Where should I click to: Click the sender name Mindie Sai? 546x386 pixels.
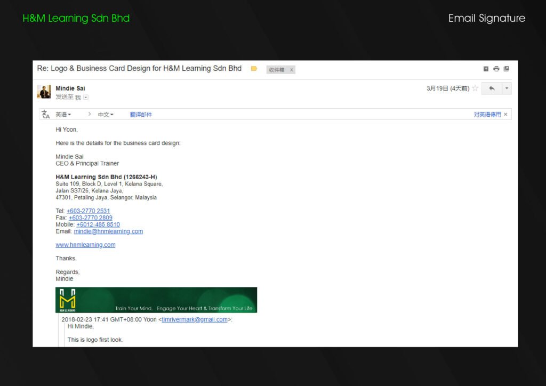pyautogui.click(x=70, y=89)
